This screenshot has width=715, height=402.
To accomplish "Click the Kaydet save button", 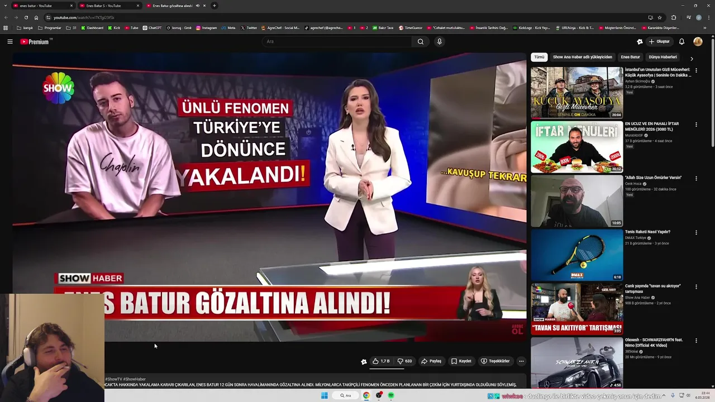I will [461, 361].
